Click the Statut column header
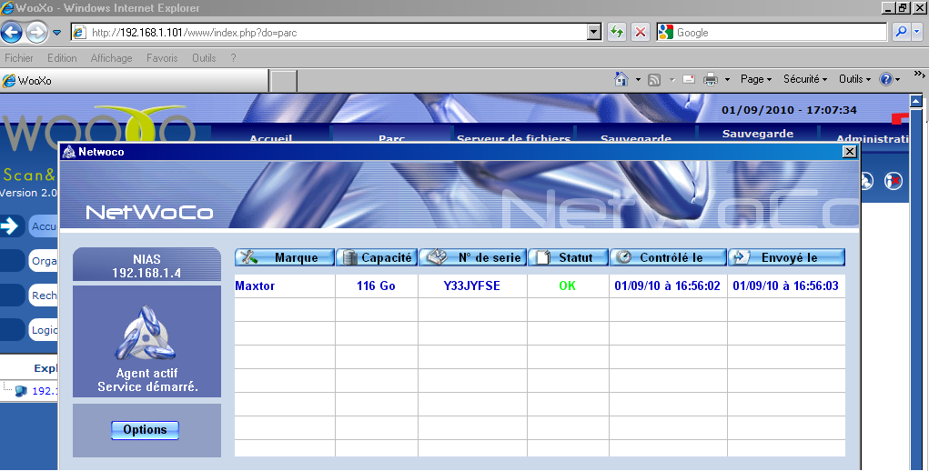This screenshot has height=471, width=929. [x=568, y=257]
